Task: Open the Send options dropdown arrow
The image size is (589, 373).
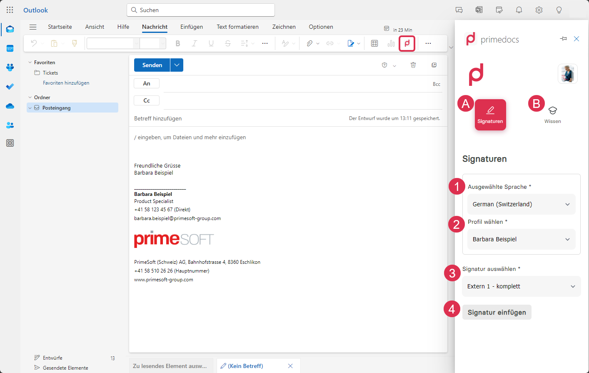Action: [x=177, y=65]
